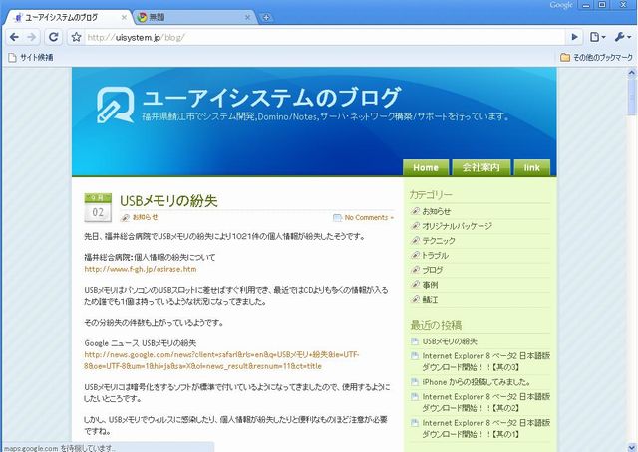Screen dimensions: 638x452
Task: Open the お知らせ category in sidebar
Action: [x=437, y=211]
